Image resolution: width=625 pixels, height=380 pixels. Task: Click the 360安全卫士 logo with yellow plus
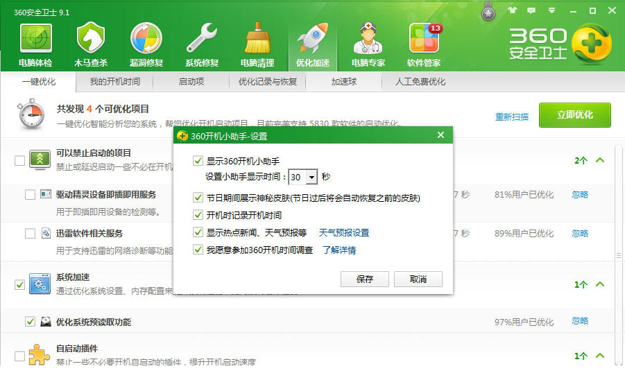coord(560,44)
